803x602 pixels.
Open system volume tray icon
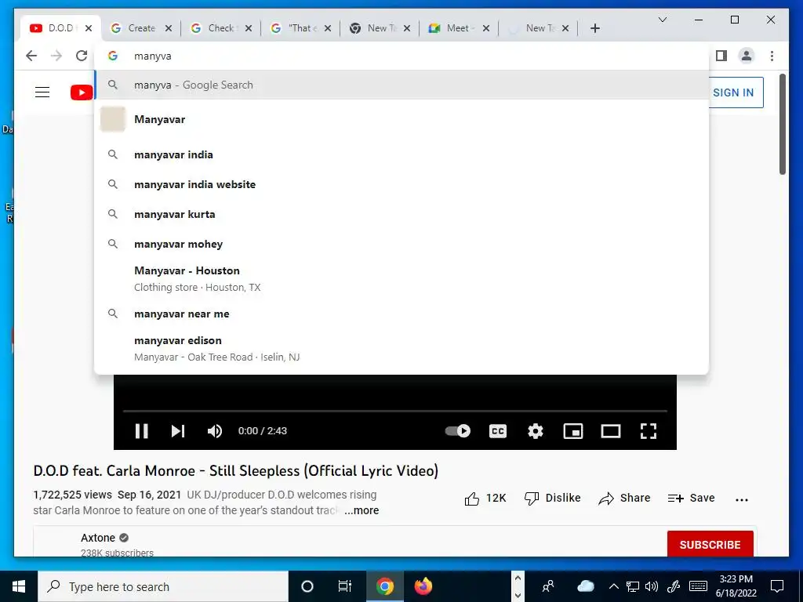tap(652, 586)
